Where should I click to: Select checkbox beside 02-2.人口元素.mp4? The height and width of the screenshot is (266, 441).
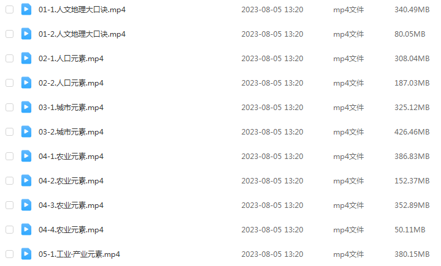tap(10, 83)
